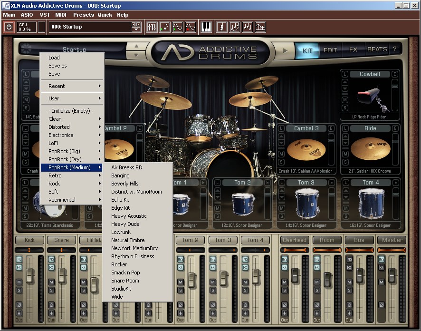
Task: Open the host preset dropdown arrow beside 000: Startup
Action: tap(136, 29)
